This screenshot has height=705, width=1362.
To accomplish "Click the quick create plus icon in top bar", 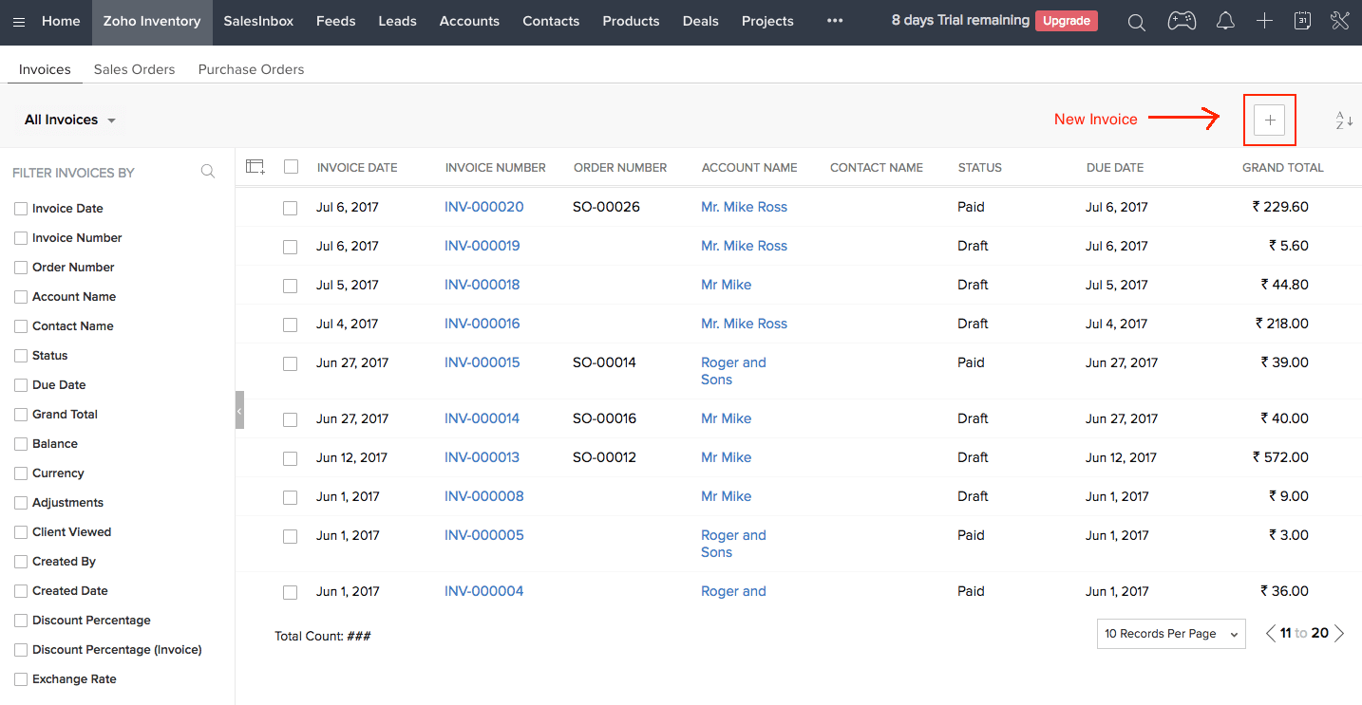I will tap(1264, 21).
